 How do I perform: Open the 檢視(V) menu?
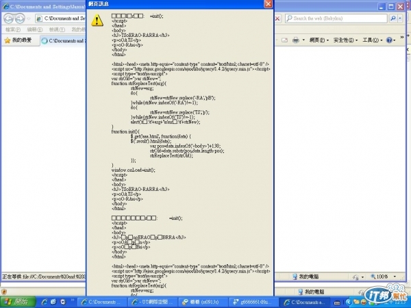coord(57,29)
